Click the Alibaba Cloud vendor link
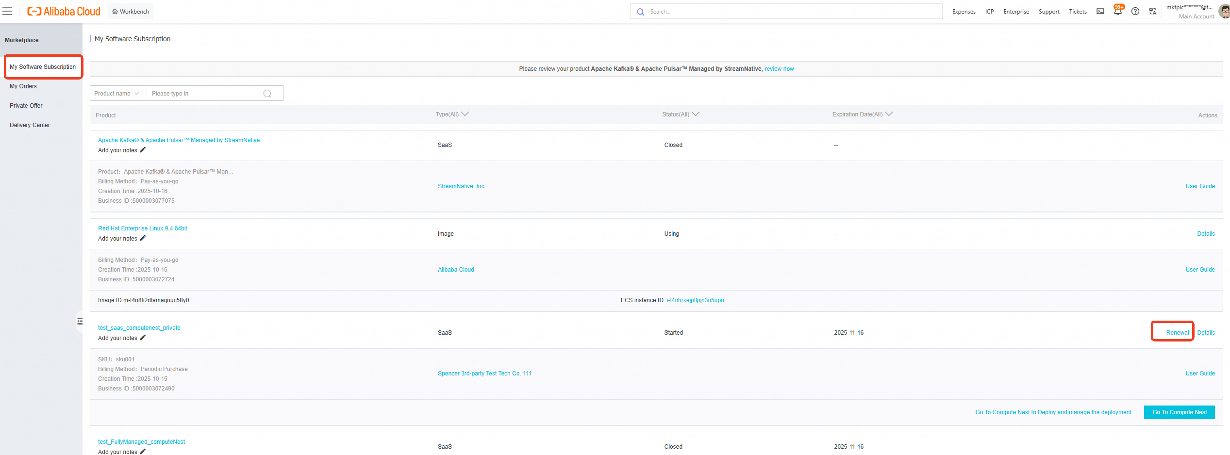 tap(456, 270)
